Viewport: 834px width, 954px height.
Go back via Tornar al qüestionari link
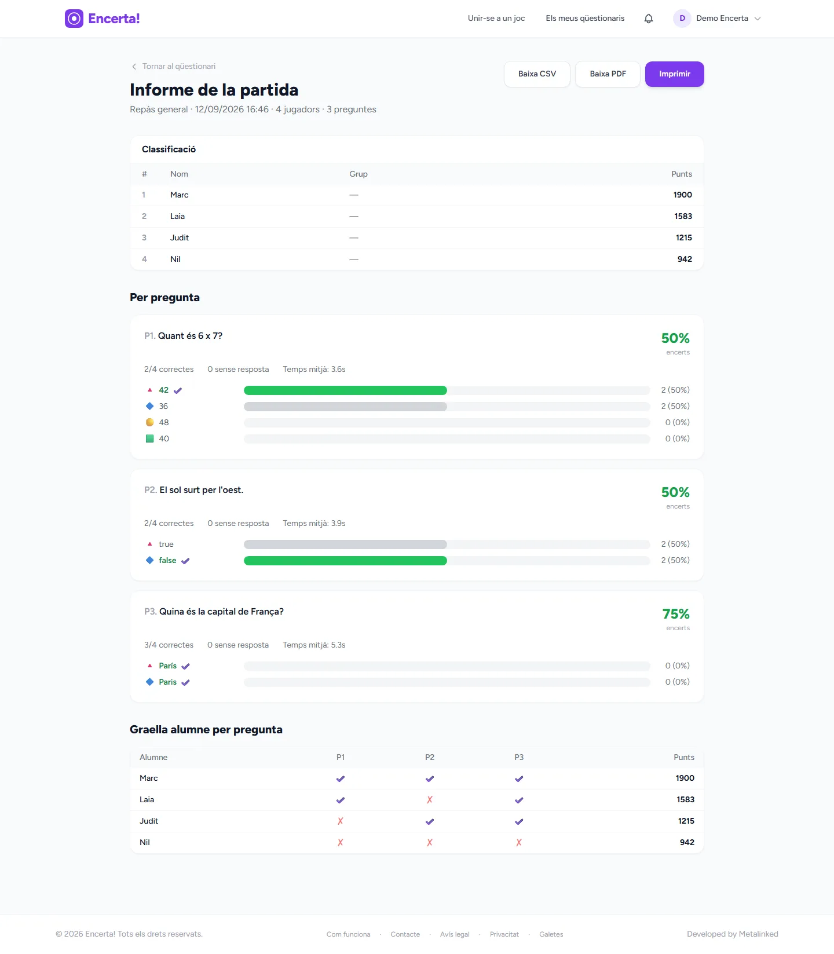[178, 67]
